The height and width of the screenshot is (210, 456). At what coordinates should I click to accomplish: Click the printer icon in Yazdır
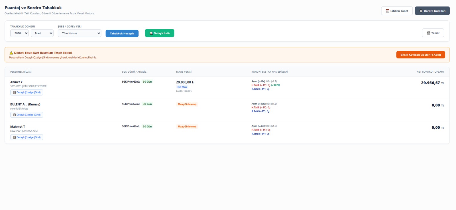coord(428,33)
